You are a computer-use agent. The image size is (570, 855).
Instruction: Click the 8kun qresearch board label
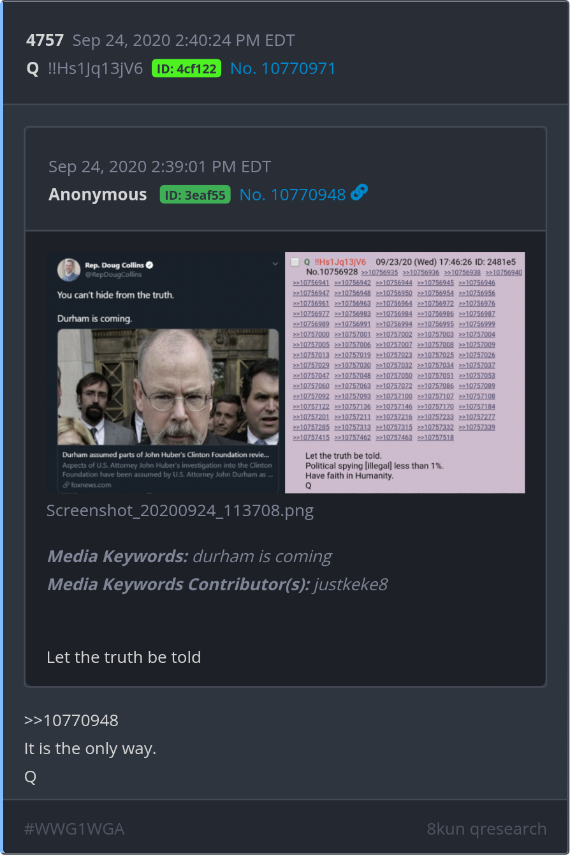486,829
